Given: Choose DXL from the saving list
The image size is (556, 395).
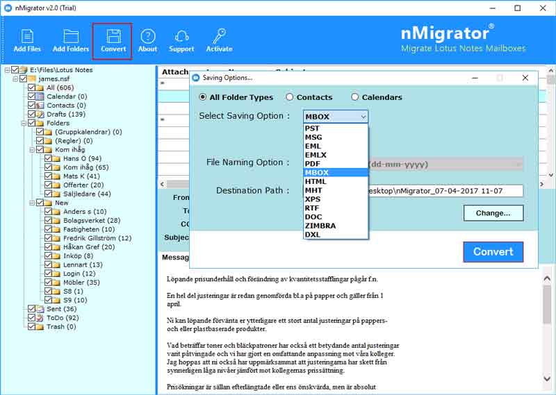Looking at the screenshot, I should pos(336,235).
